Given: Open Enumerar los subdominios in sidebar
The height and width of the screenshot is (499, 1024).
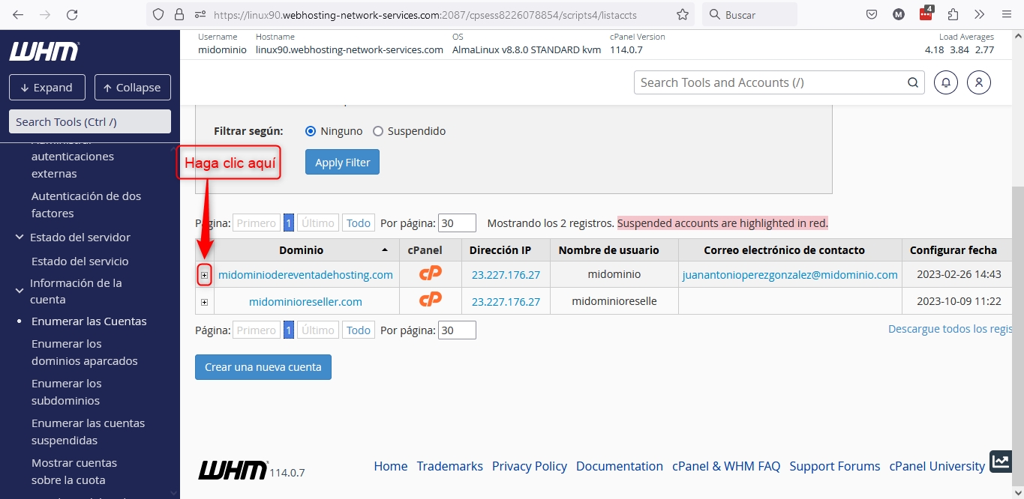Looking at the screenshot, I should click(x=66, y=392).
